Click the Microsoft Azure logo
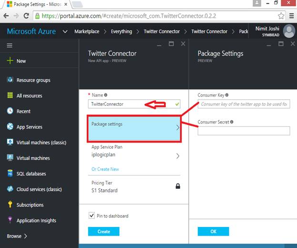The height and width of the screenshot is (248, 297). [31, 31]
